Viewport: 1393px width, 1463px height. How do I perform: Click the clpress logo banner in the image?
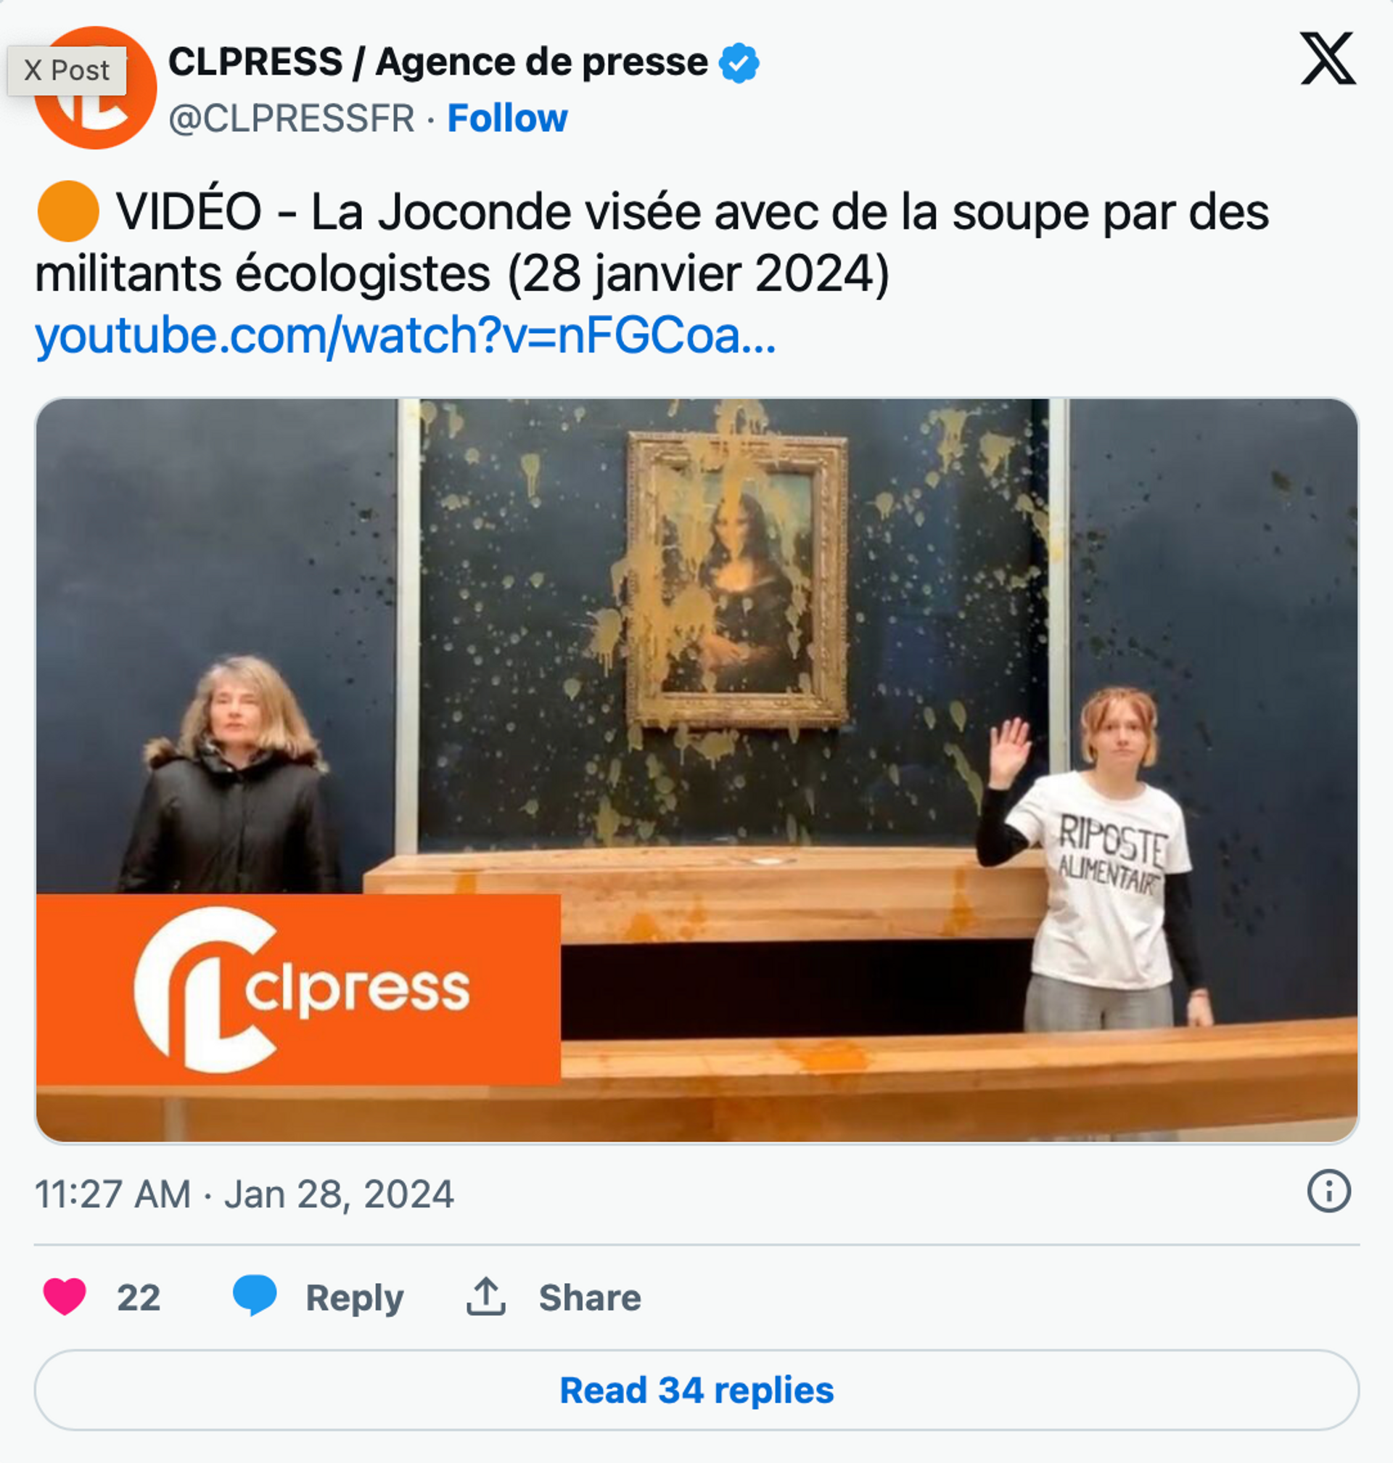297,988
